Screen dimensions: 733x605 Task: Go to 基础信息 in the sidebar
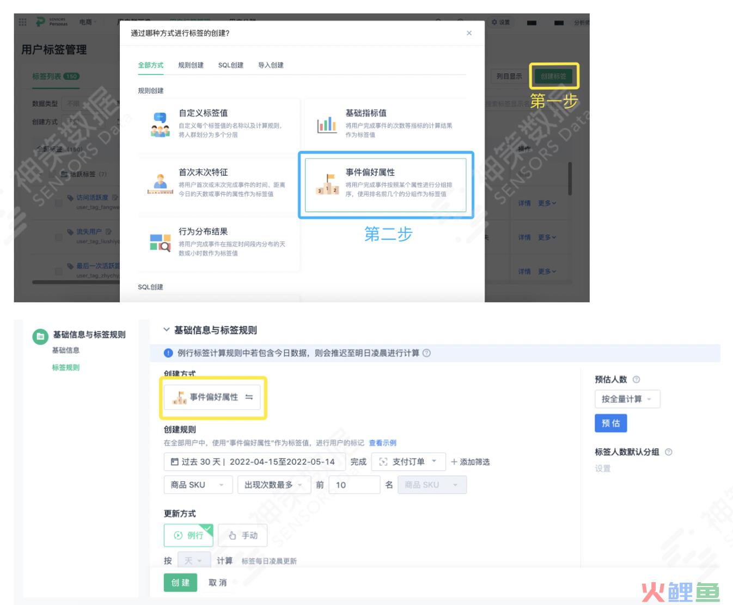66,350
